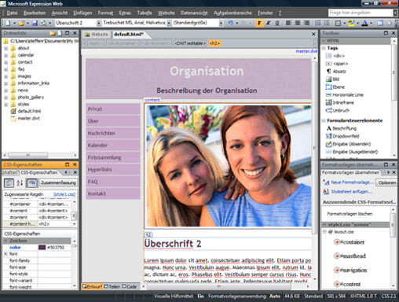The width and height of the screenshot is (399, 302).
Task: Align text left
Action: point(288,23)
